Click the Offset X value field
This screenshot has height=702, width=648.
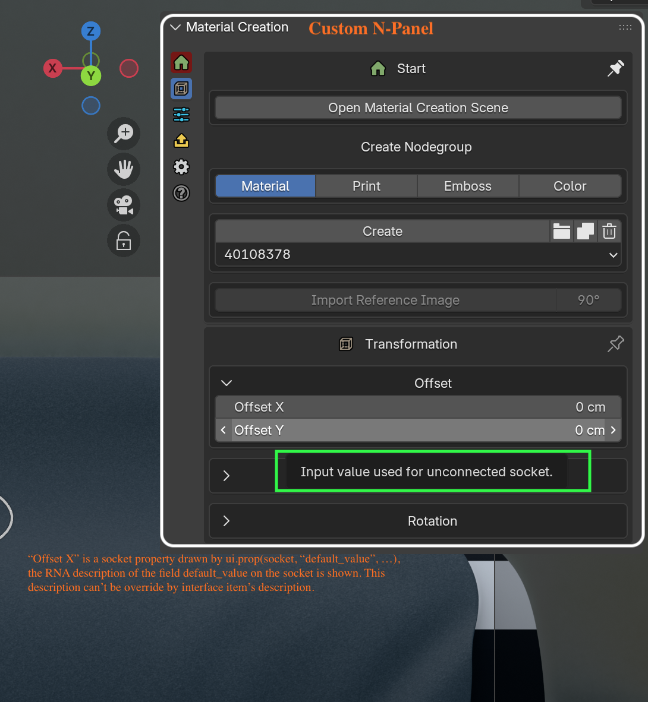418,407
